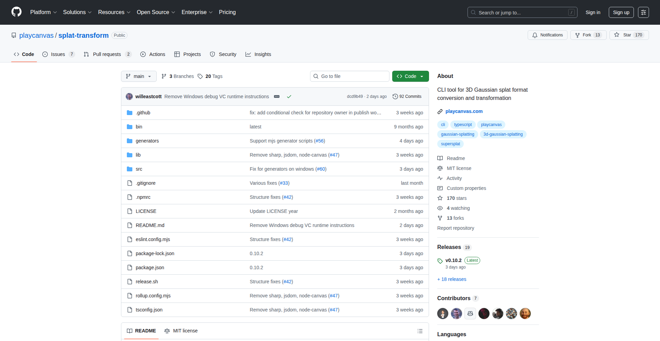Image resolution: width=660 pixels, height=341 pixels.
Task: Click the Go to file search field
Action: point(350,76)
